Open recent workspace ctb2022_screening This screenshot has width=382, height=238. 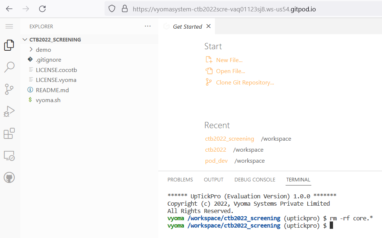tap(229, 138)
